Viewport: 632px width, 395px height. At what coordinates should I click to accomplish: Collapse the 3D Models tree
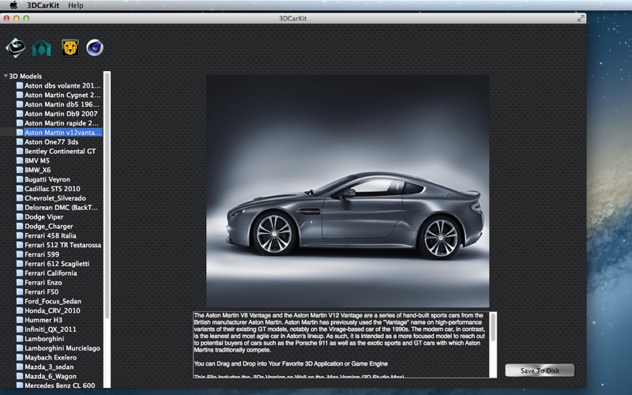point(6,76)
